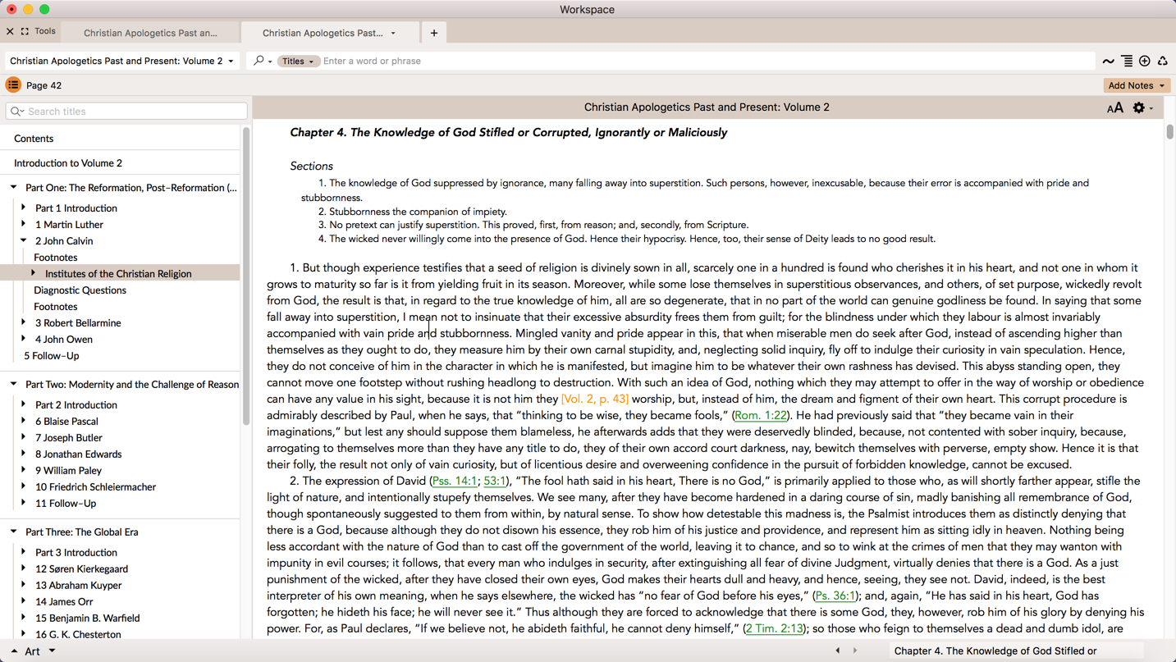The image size is (1176, 662).
Task: Open the book title selector dropdown
Action: click(x=121, y=61)
